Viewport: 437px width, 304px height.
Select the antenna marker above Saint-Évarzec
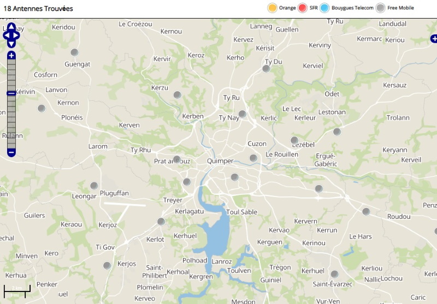pyautogui.click(x=335, y=274)
